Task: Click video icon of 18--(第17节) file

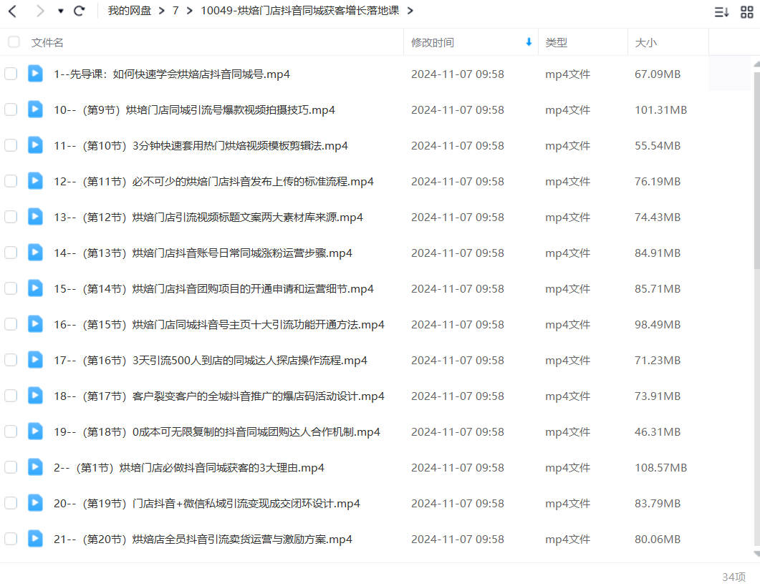Action: click(35, 396)
